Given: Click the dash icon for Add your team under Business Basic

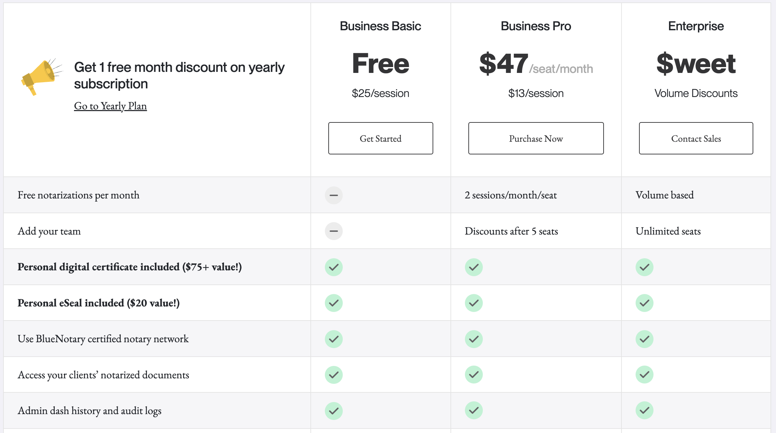Looking at the screenshot, I should (333, 231).
